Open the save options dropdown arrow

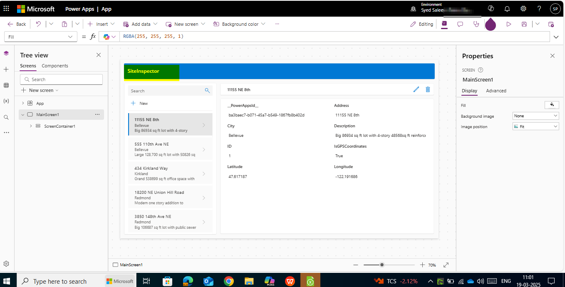(x=537, y=24)
